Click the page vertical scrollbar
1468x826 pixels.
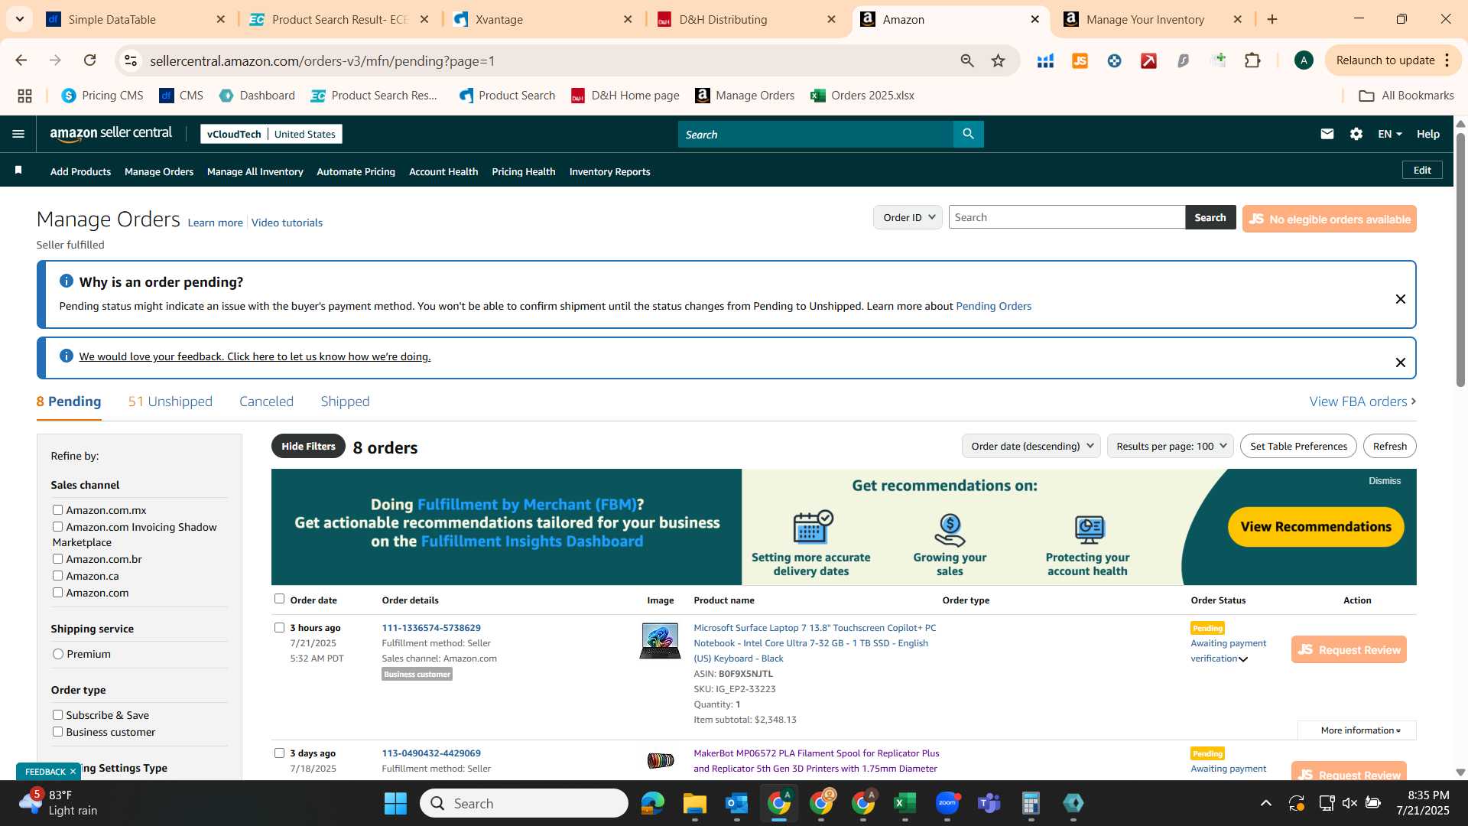(x=1460, y=260)
